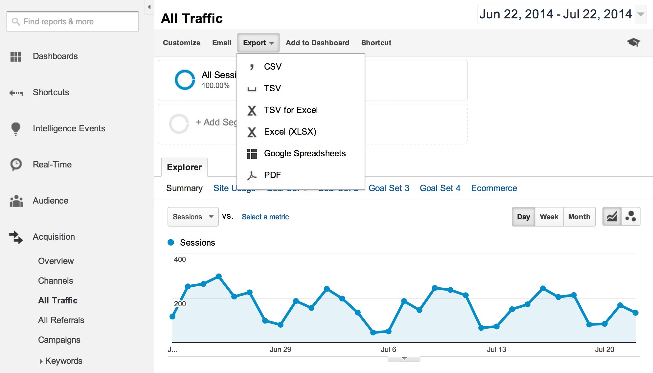Open the Sessions metric dropdown
Viewport: 653px width, 373px height.
pyautogui.click(x=193, y=217)
